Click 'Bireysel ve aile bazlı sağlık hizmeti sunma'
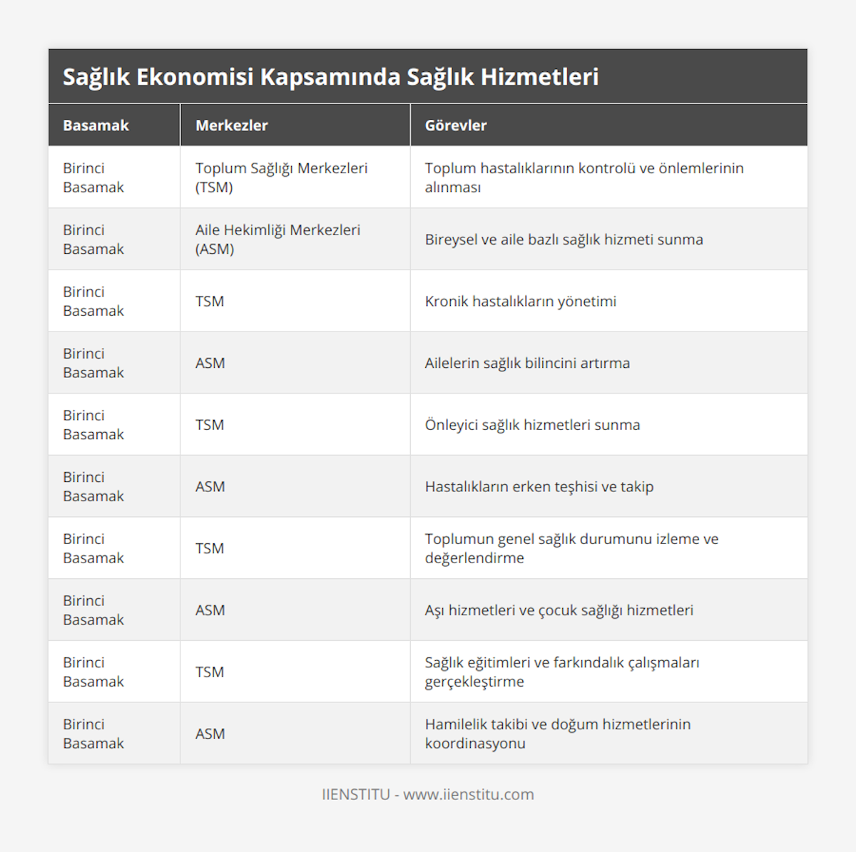 pos(564,240)
